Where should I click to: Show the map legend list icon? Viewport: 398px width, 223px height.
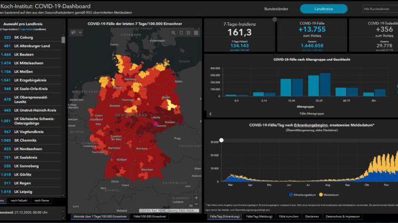click(x=188, y=33)
